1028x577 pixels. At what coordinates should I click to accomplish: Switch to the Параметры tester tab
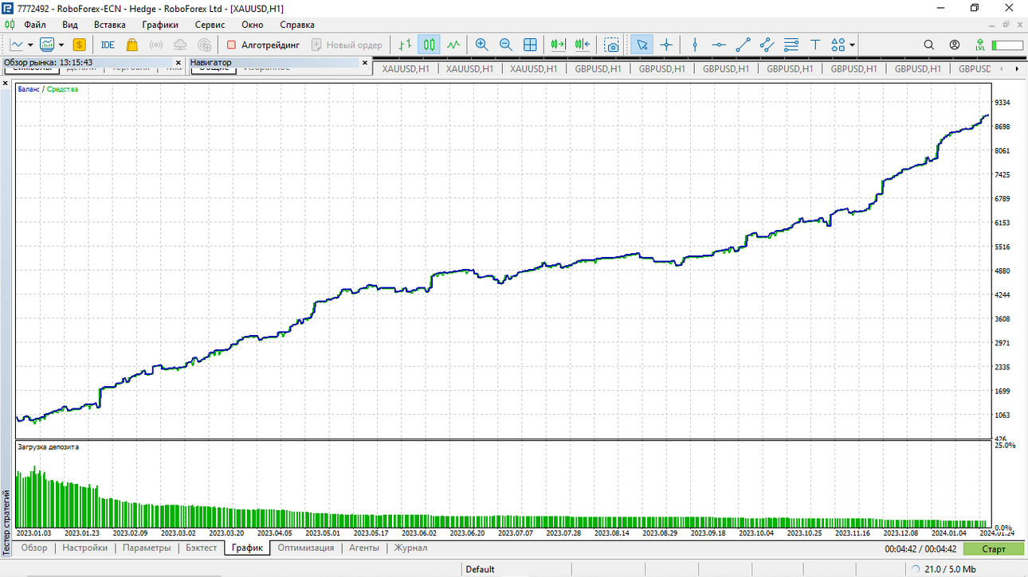click(x=147, y=548)
